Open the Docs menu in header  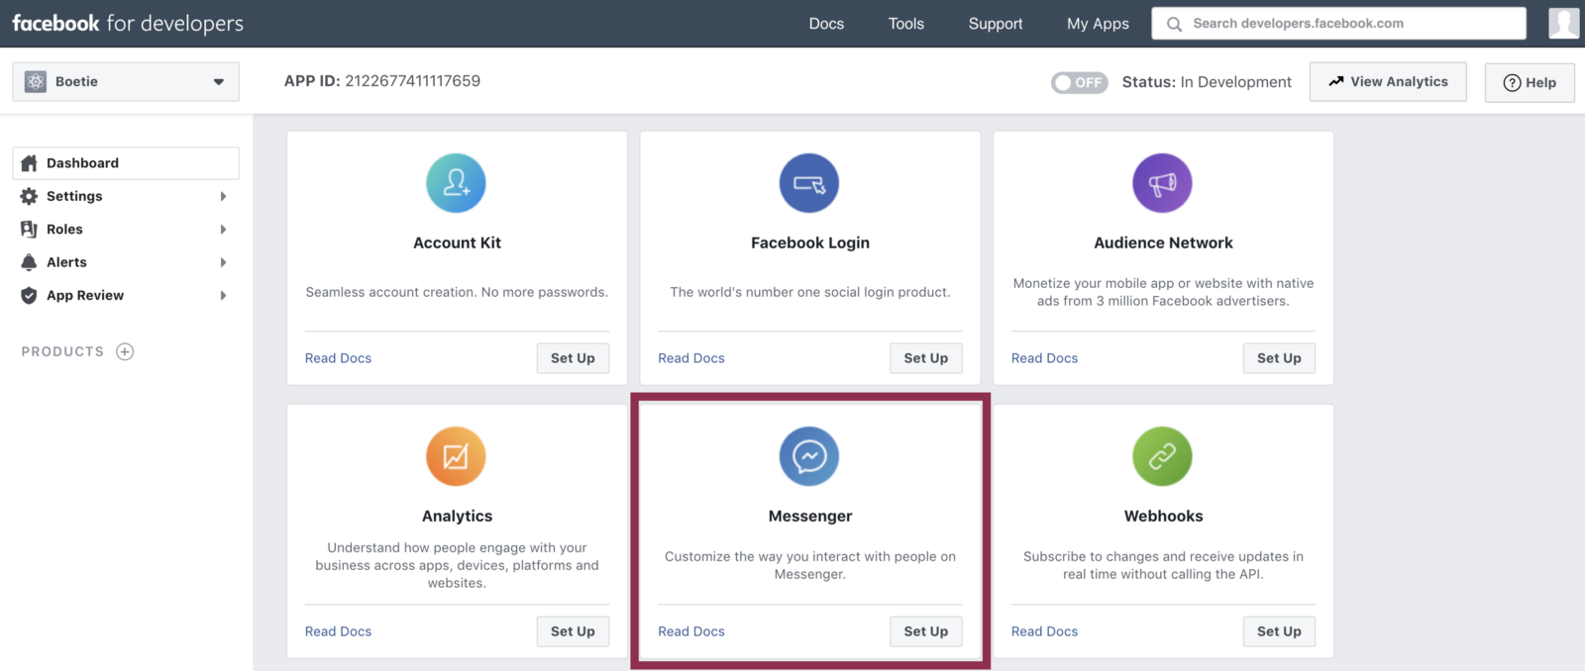point(826,24)
